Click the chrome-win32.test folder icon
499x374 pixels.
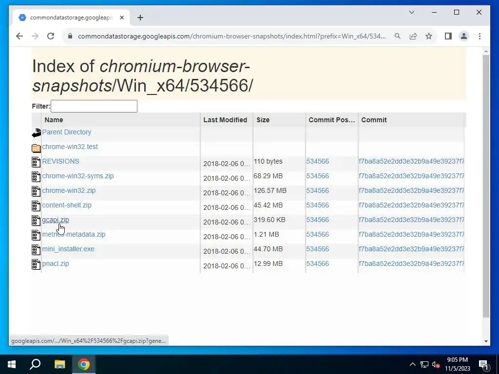click(36, 148)
